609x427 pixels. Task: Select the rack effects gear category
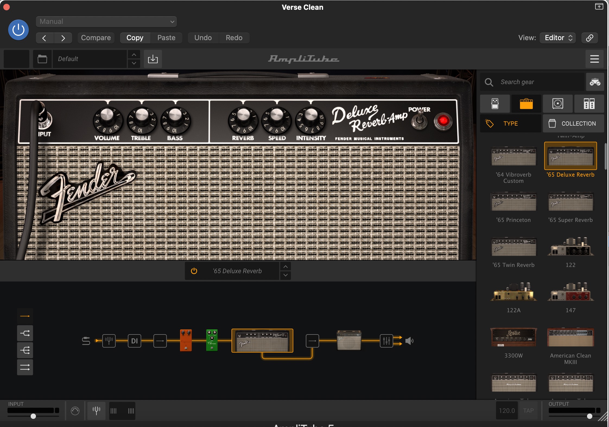tap(589, 104)
